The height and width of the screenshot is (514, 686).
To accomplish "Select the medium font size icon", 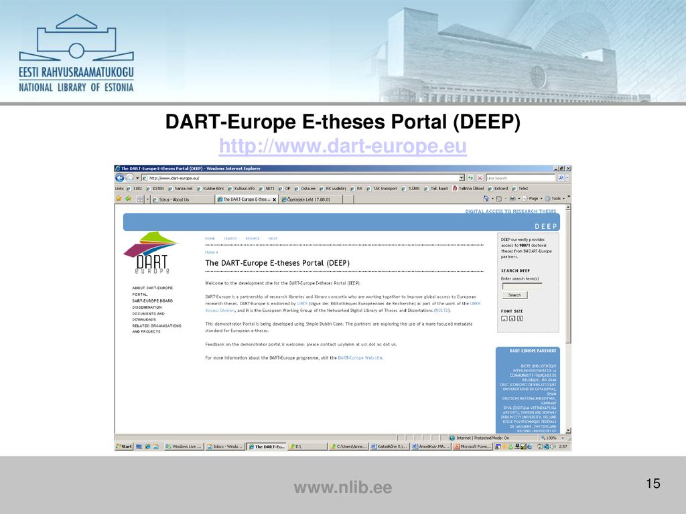I will 512,319.
